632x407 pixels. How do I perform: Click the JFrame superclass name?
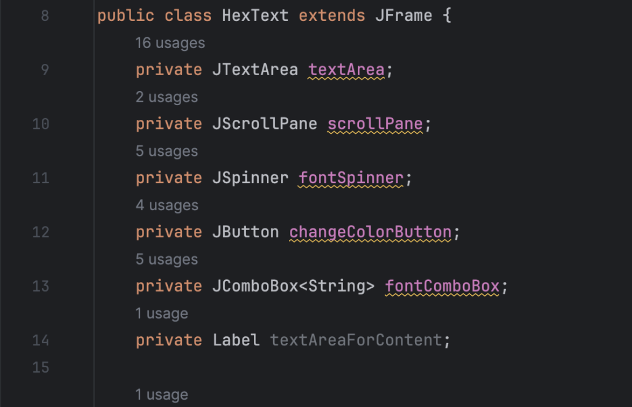click(403, 15)
